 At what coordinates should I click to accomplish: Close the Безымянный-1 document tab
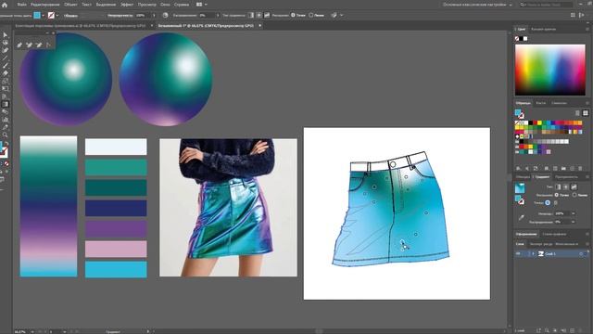click(259, 26)
